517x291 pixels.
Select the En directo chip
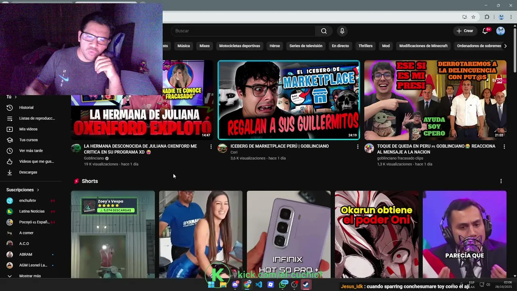coord(340,46)
